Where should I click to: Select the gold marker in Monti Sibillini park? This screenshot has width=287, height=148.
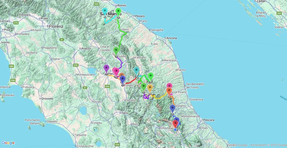point(150,88)
